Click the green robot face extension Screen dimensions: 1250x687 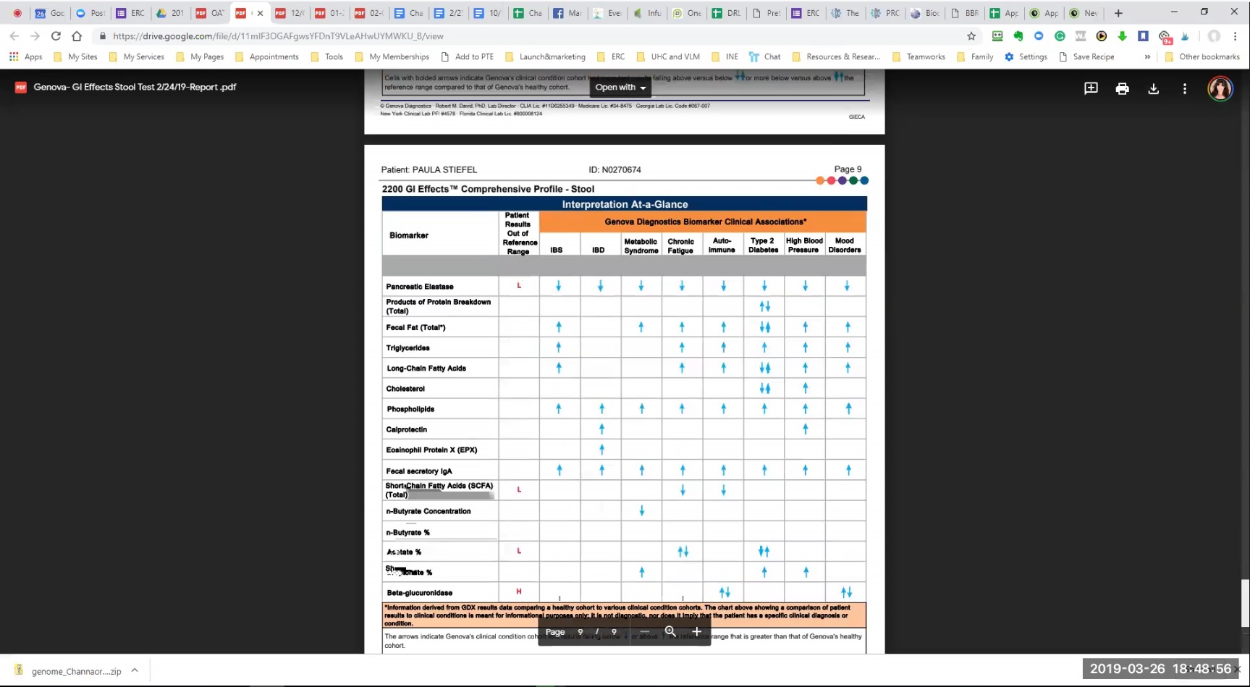pos(997,35)
